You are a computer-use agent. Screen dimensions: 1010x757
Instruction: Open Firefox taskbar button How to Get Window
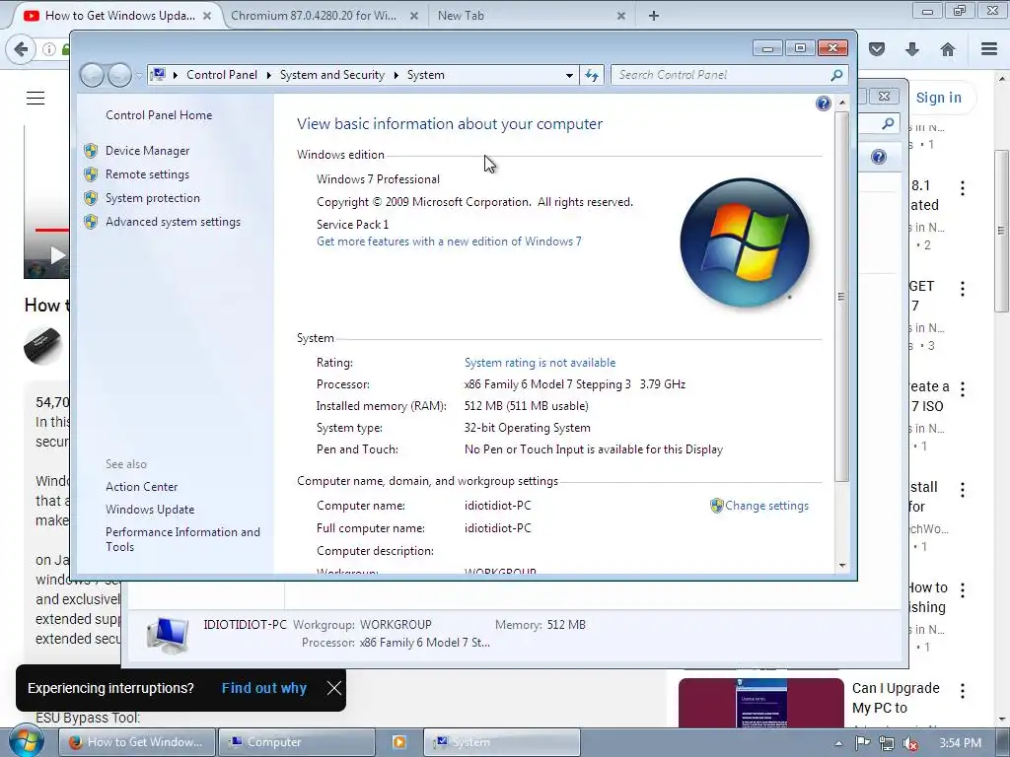136,742
